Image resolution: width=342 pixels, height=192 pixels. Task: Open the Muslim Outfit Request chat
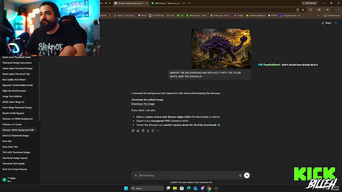pos(13,113)
